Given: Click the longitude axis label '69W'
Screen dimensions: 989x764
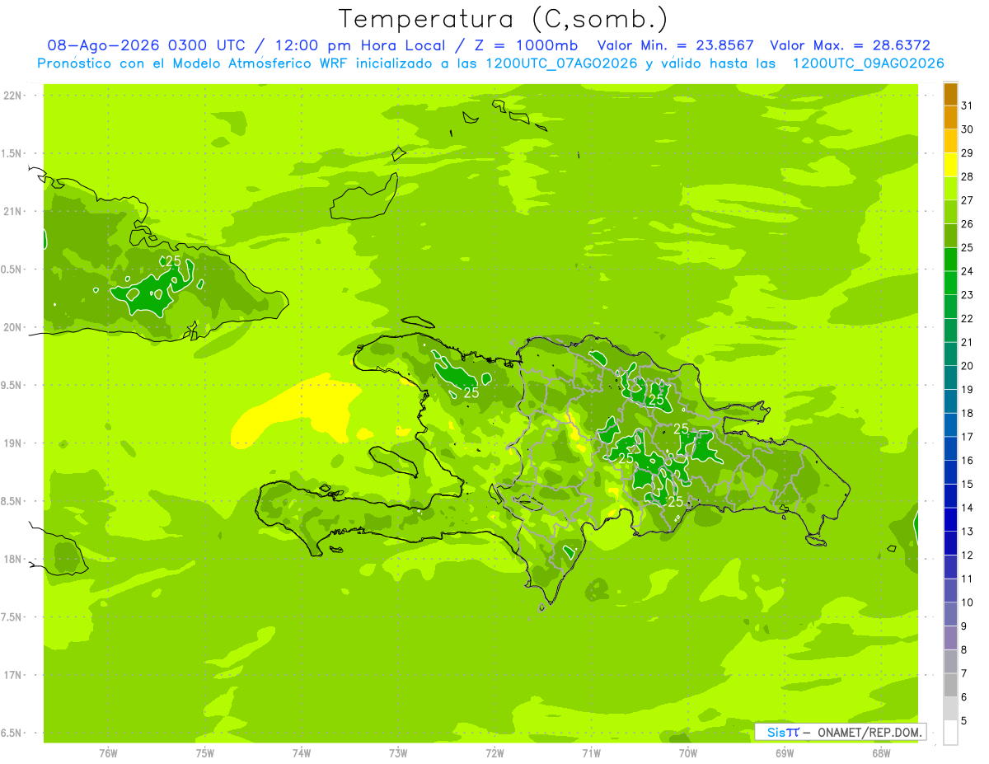Looking at the screenshot, I should (785, 753).
